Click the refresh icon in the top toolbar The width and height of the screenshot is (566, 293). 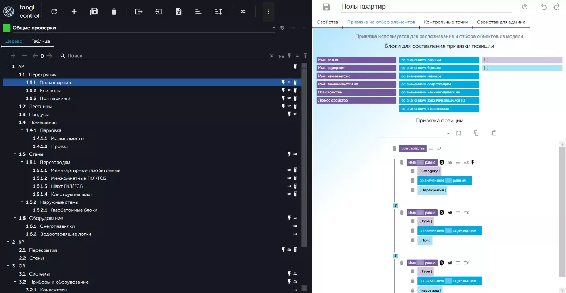point(54,11)
